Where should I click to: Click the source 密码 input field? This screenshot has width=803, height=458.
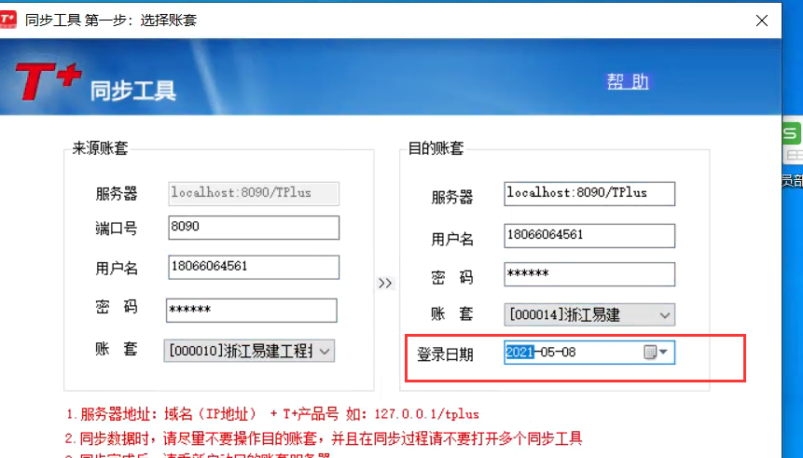coord(252,311)
